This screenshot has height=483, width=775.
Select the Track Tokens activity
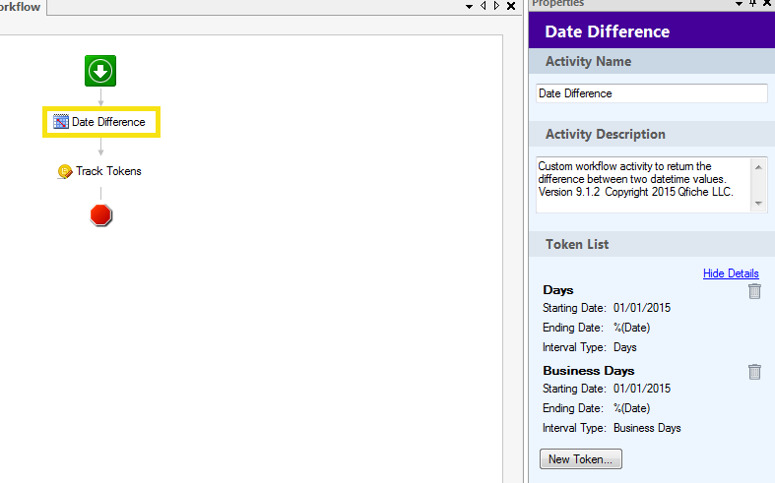click(99, 171)
